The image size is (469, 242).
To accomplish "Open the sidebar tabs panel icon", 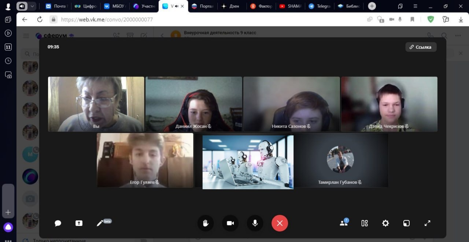I will click(8, 19).
